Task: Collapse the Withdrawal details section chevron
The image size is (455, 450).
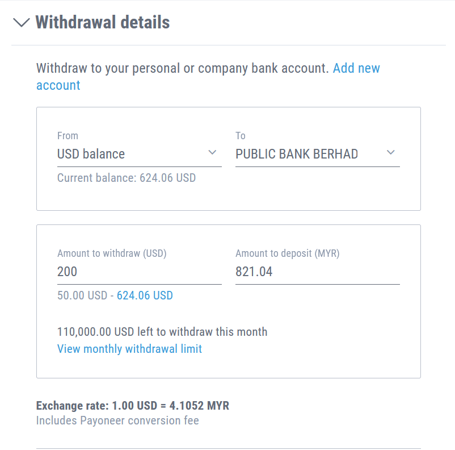Action: tap(22, 23)
